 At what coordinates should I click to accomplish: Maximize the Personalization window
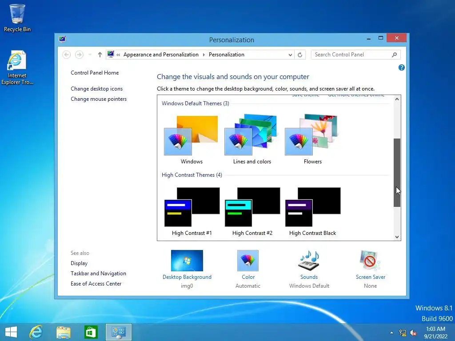point(381,38)
